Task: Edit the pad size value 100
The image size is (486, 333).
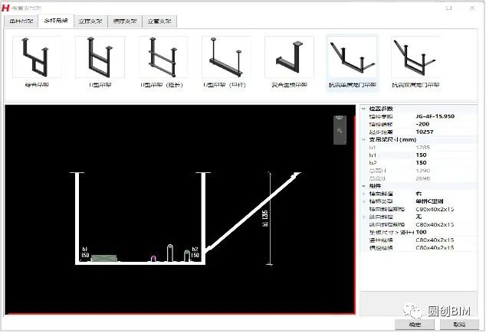Action: click(421, 232)
